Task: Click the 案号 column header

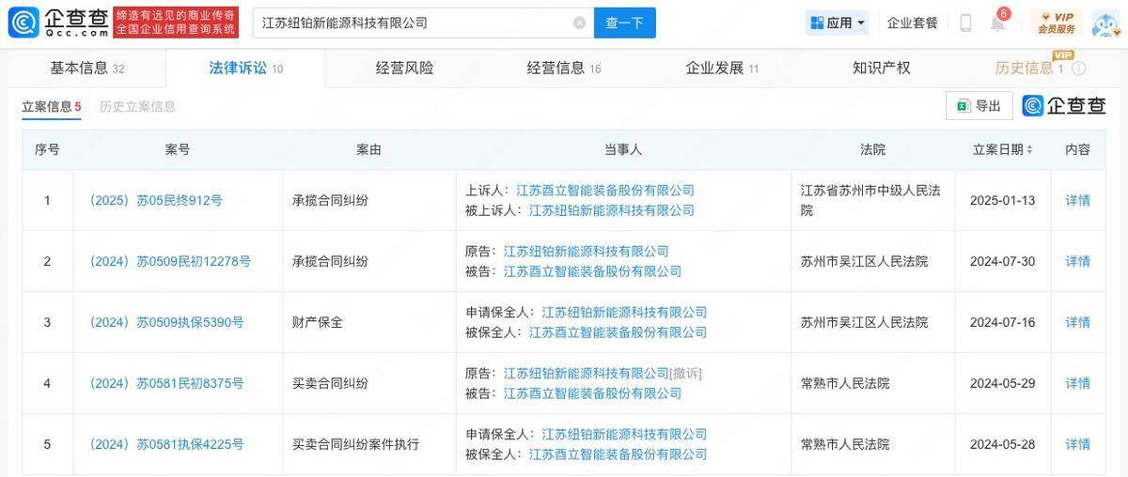Action: point(178,150)
